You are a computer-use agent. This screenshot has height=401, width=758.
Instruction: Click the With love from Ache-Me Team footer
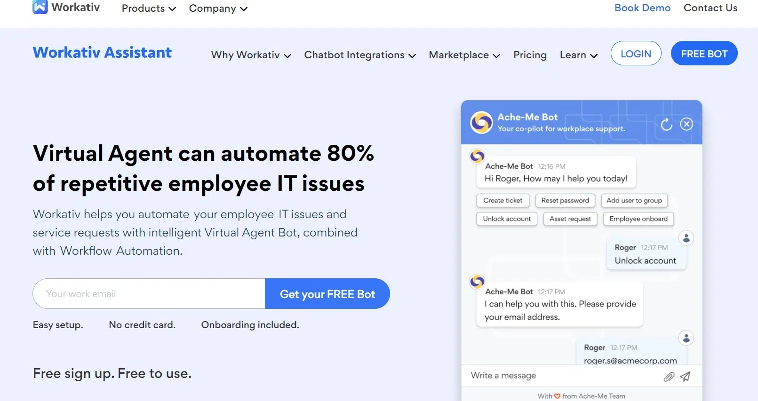pos(582,396)
